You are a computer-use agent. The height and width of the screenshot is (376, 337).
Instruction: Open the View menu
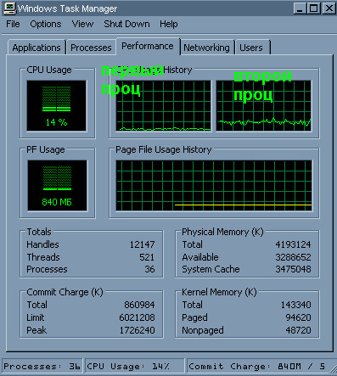(x=82, y=24)
